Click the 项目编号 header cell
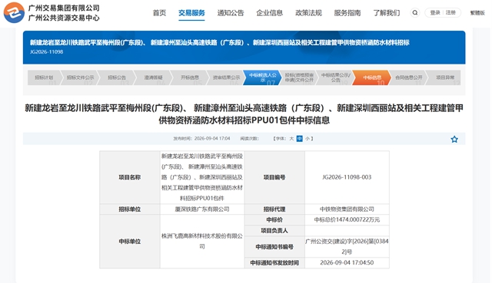Screen dimensions: 492x283 274,177
